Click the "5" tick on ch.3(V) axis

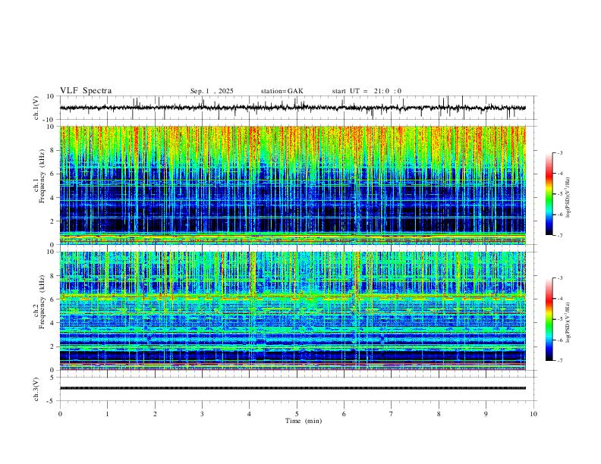pos(53,378)
